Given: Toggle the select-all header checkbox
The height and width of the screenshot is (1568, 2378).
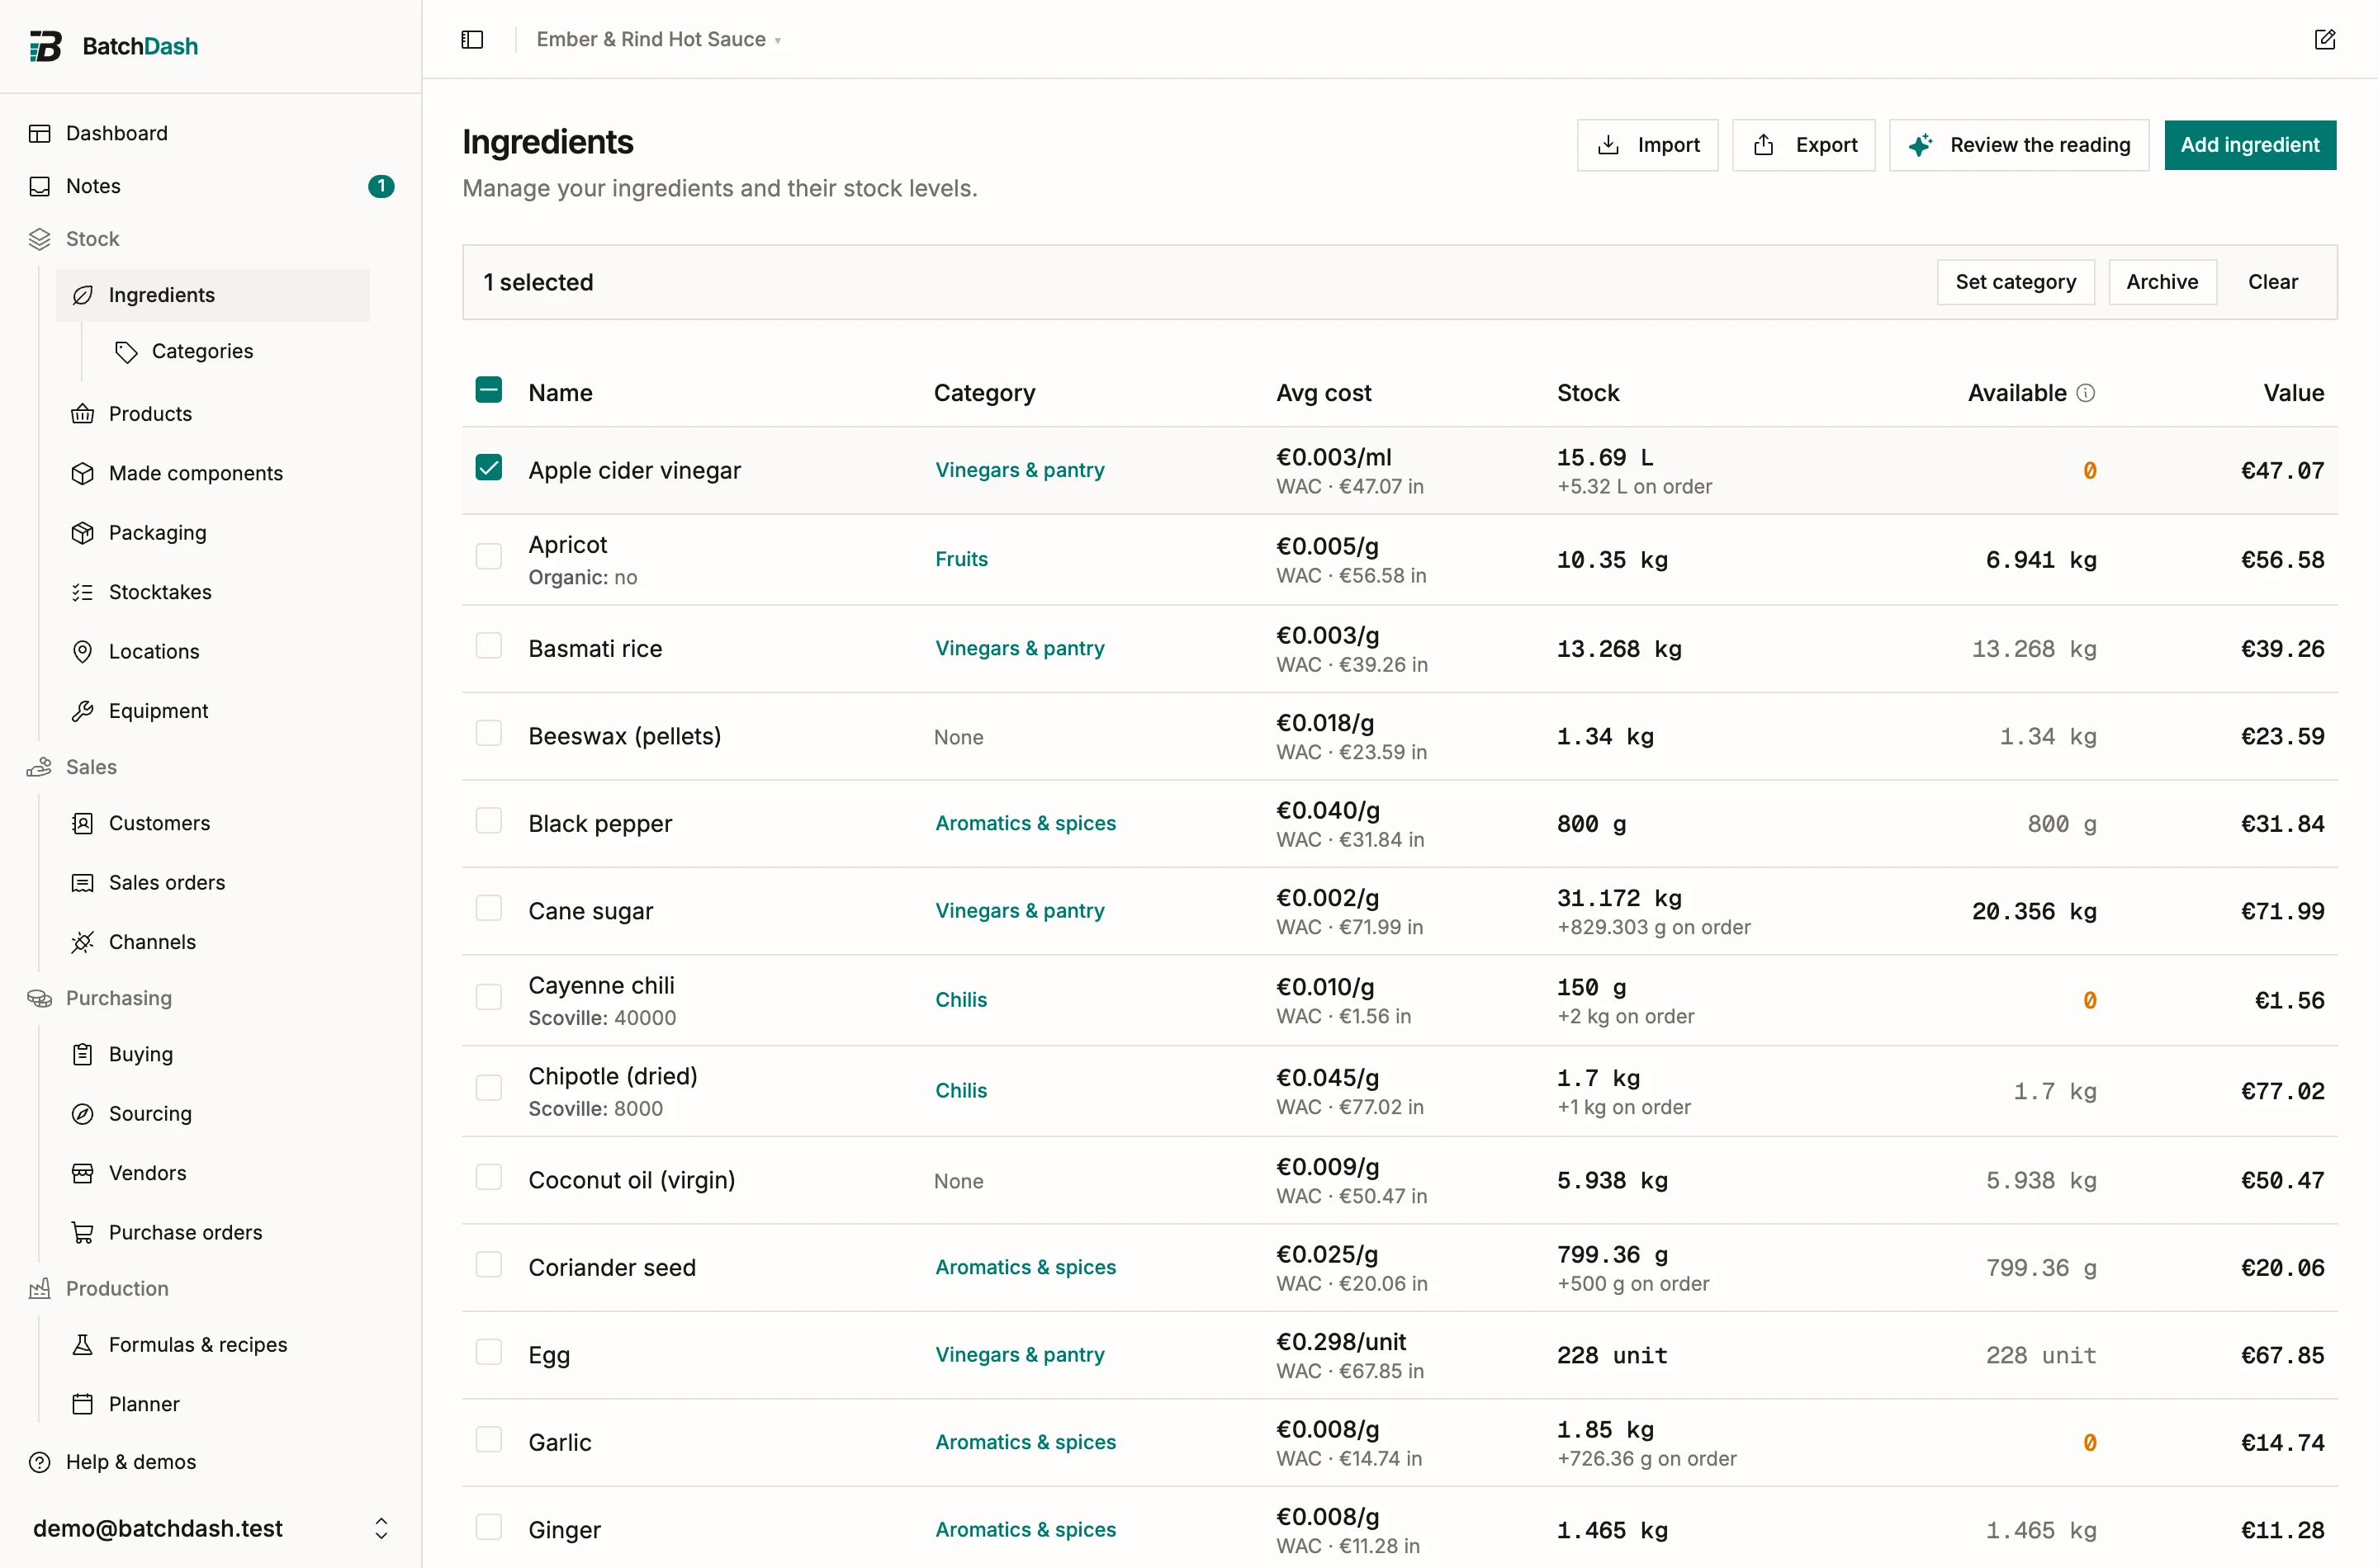Looking at the screenshot, I should pos(488,390).
